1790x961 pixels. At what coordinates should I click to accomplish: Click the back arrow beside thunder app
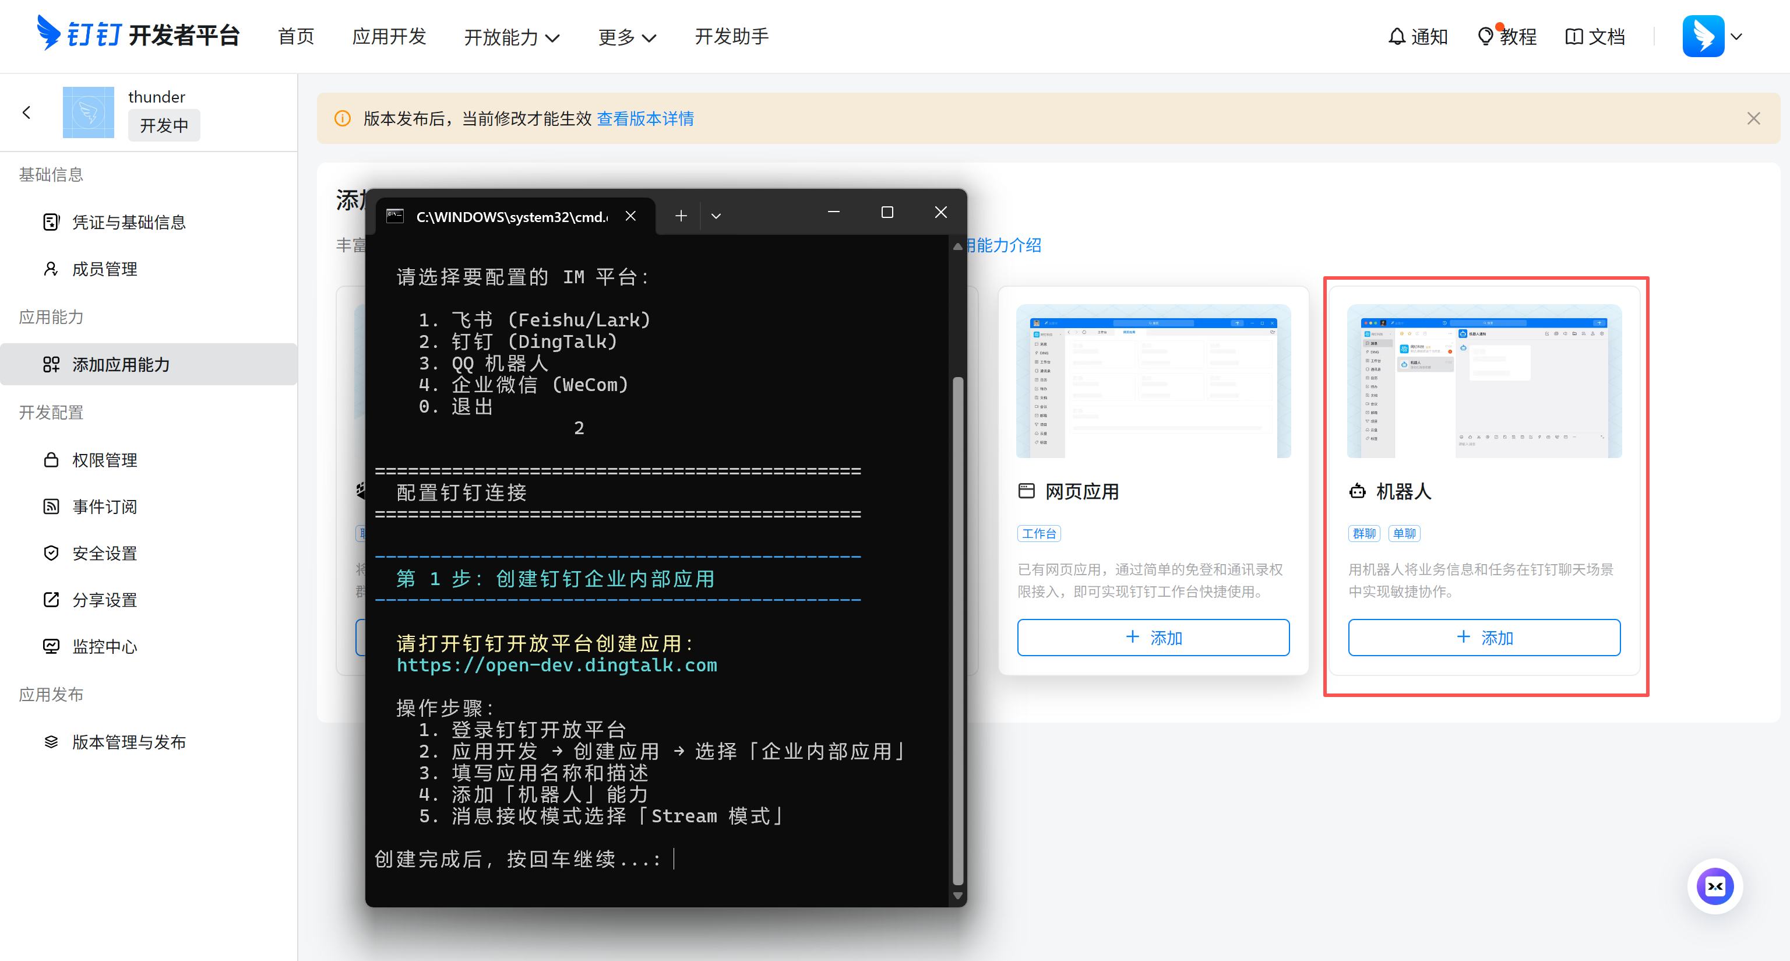click(x=26, y=112)
